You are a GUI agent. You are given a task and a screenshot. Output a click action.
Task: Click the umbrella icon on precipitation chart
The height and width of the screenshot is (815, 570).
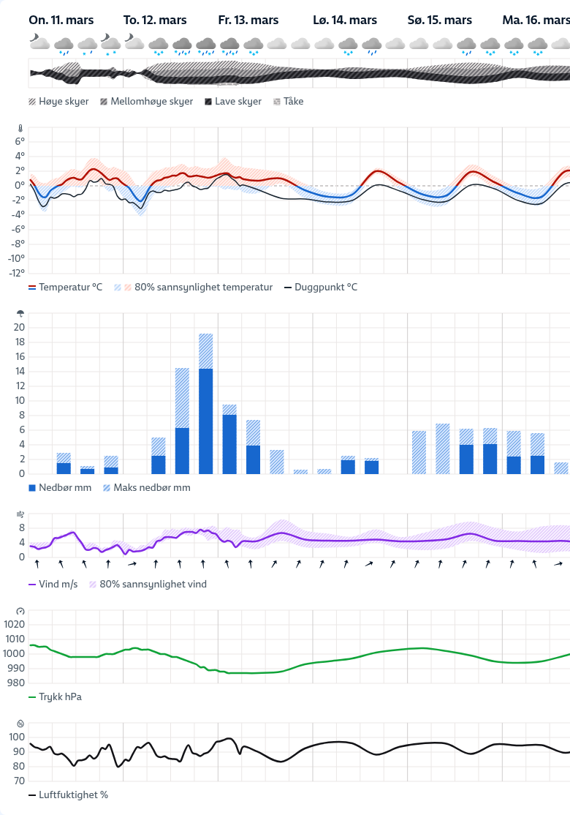tap(20, 314)
